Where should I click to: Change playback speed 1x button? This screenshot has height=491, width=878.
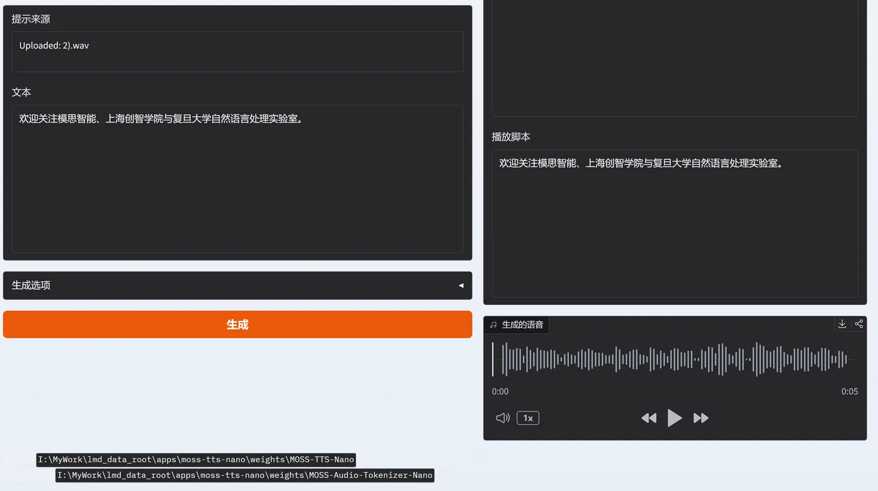click(528, 418)
